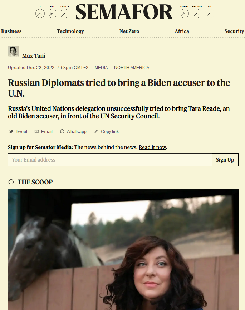Click the BXL clock icon
Viewport: 245px width, 310px height.
tap(52, 14)
